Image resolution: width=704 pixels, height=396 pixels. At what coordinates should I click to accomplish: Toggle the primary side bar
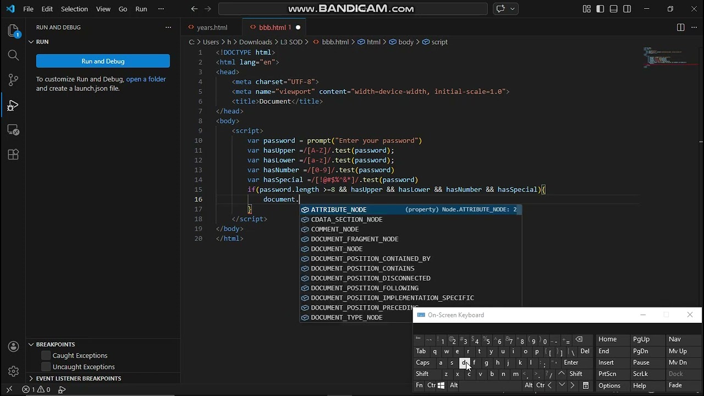[x=600, y=9]
